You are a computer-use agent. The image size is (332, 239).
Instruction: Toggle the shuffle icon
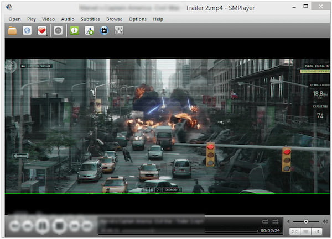tap(276, 221)
